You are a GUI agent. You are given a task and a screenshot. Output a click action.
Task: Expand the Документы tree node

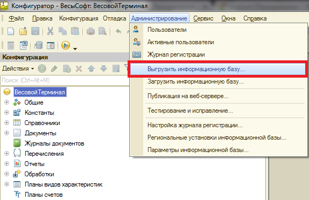(6, 133)
